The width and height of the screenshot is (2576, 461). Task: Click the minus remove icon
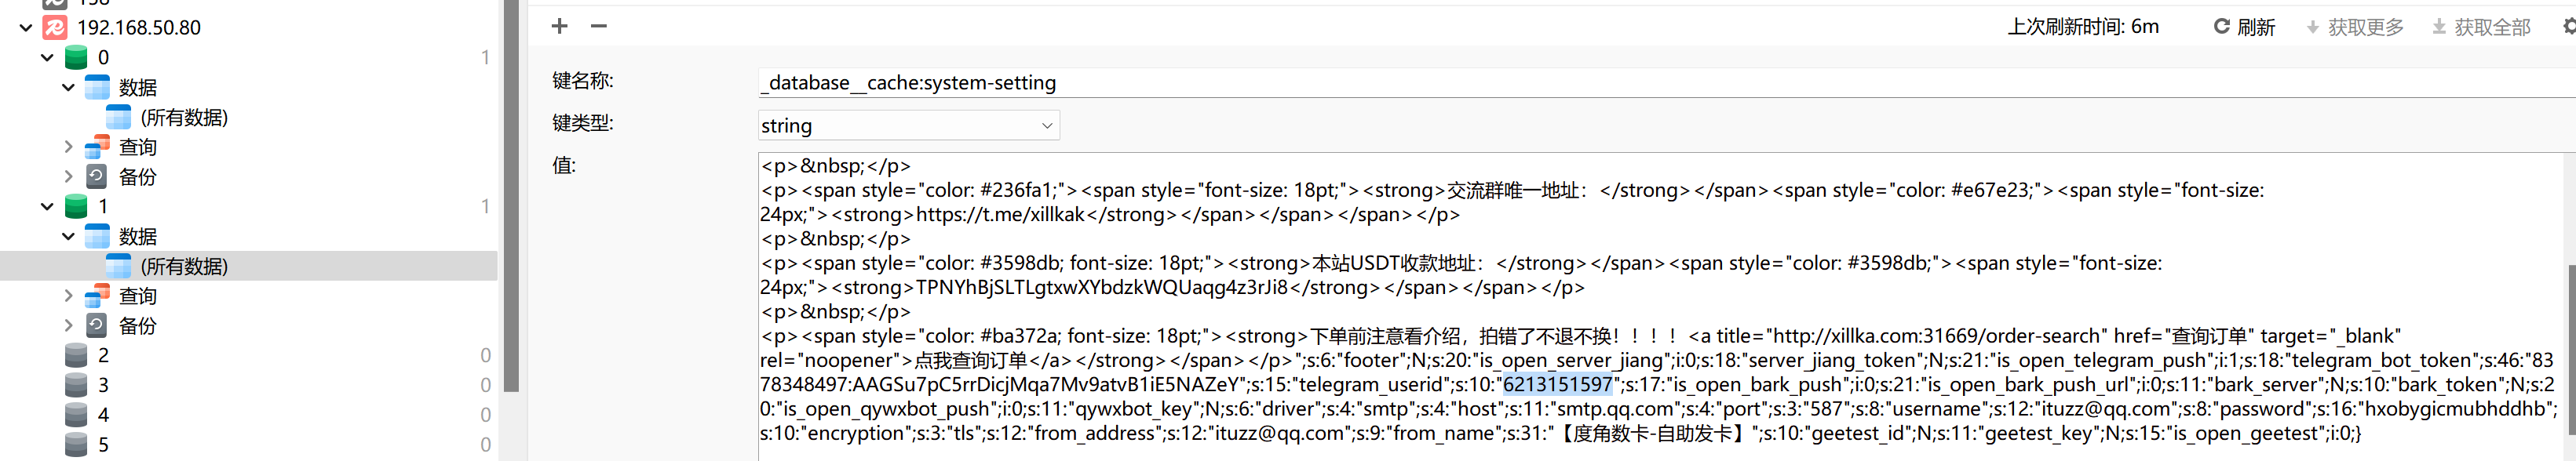point(598,26)
